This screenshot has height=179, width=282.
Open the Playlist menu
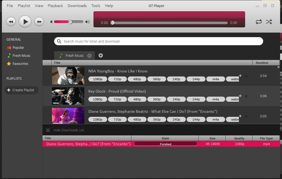pyautogui.click(x=24, y=6)
